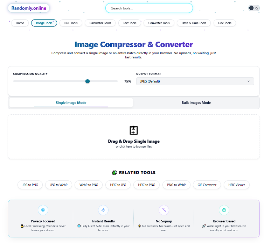This screenshot has height=243, width=264.
Task: Open the Home nav item
Action: point(20,23)
